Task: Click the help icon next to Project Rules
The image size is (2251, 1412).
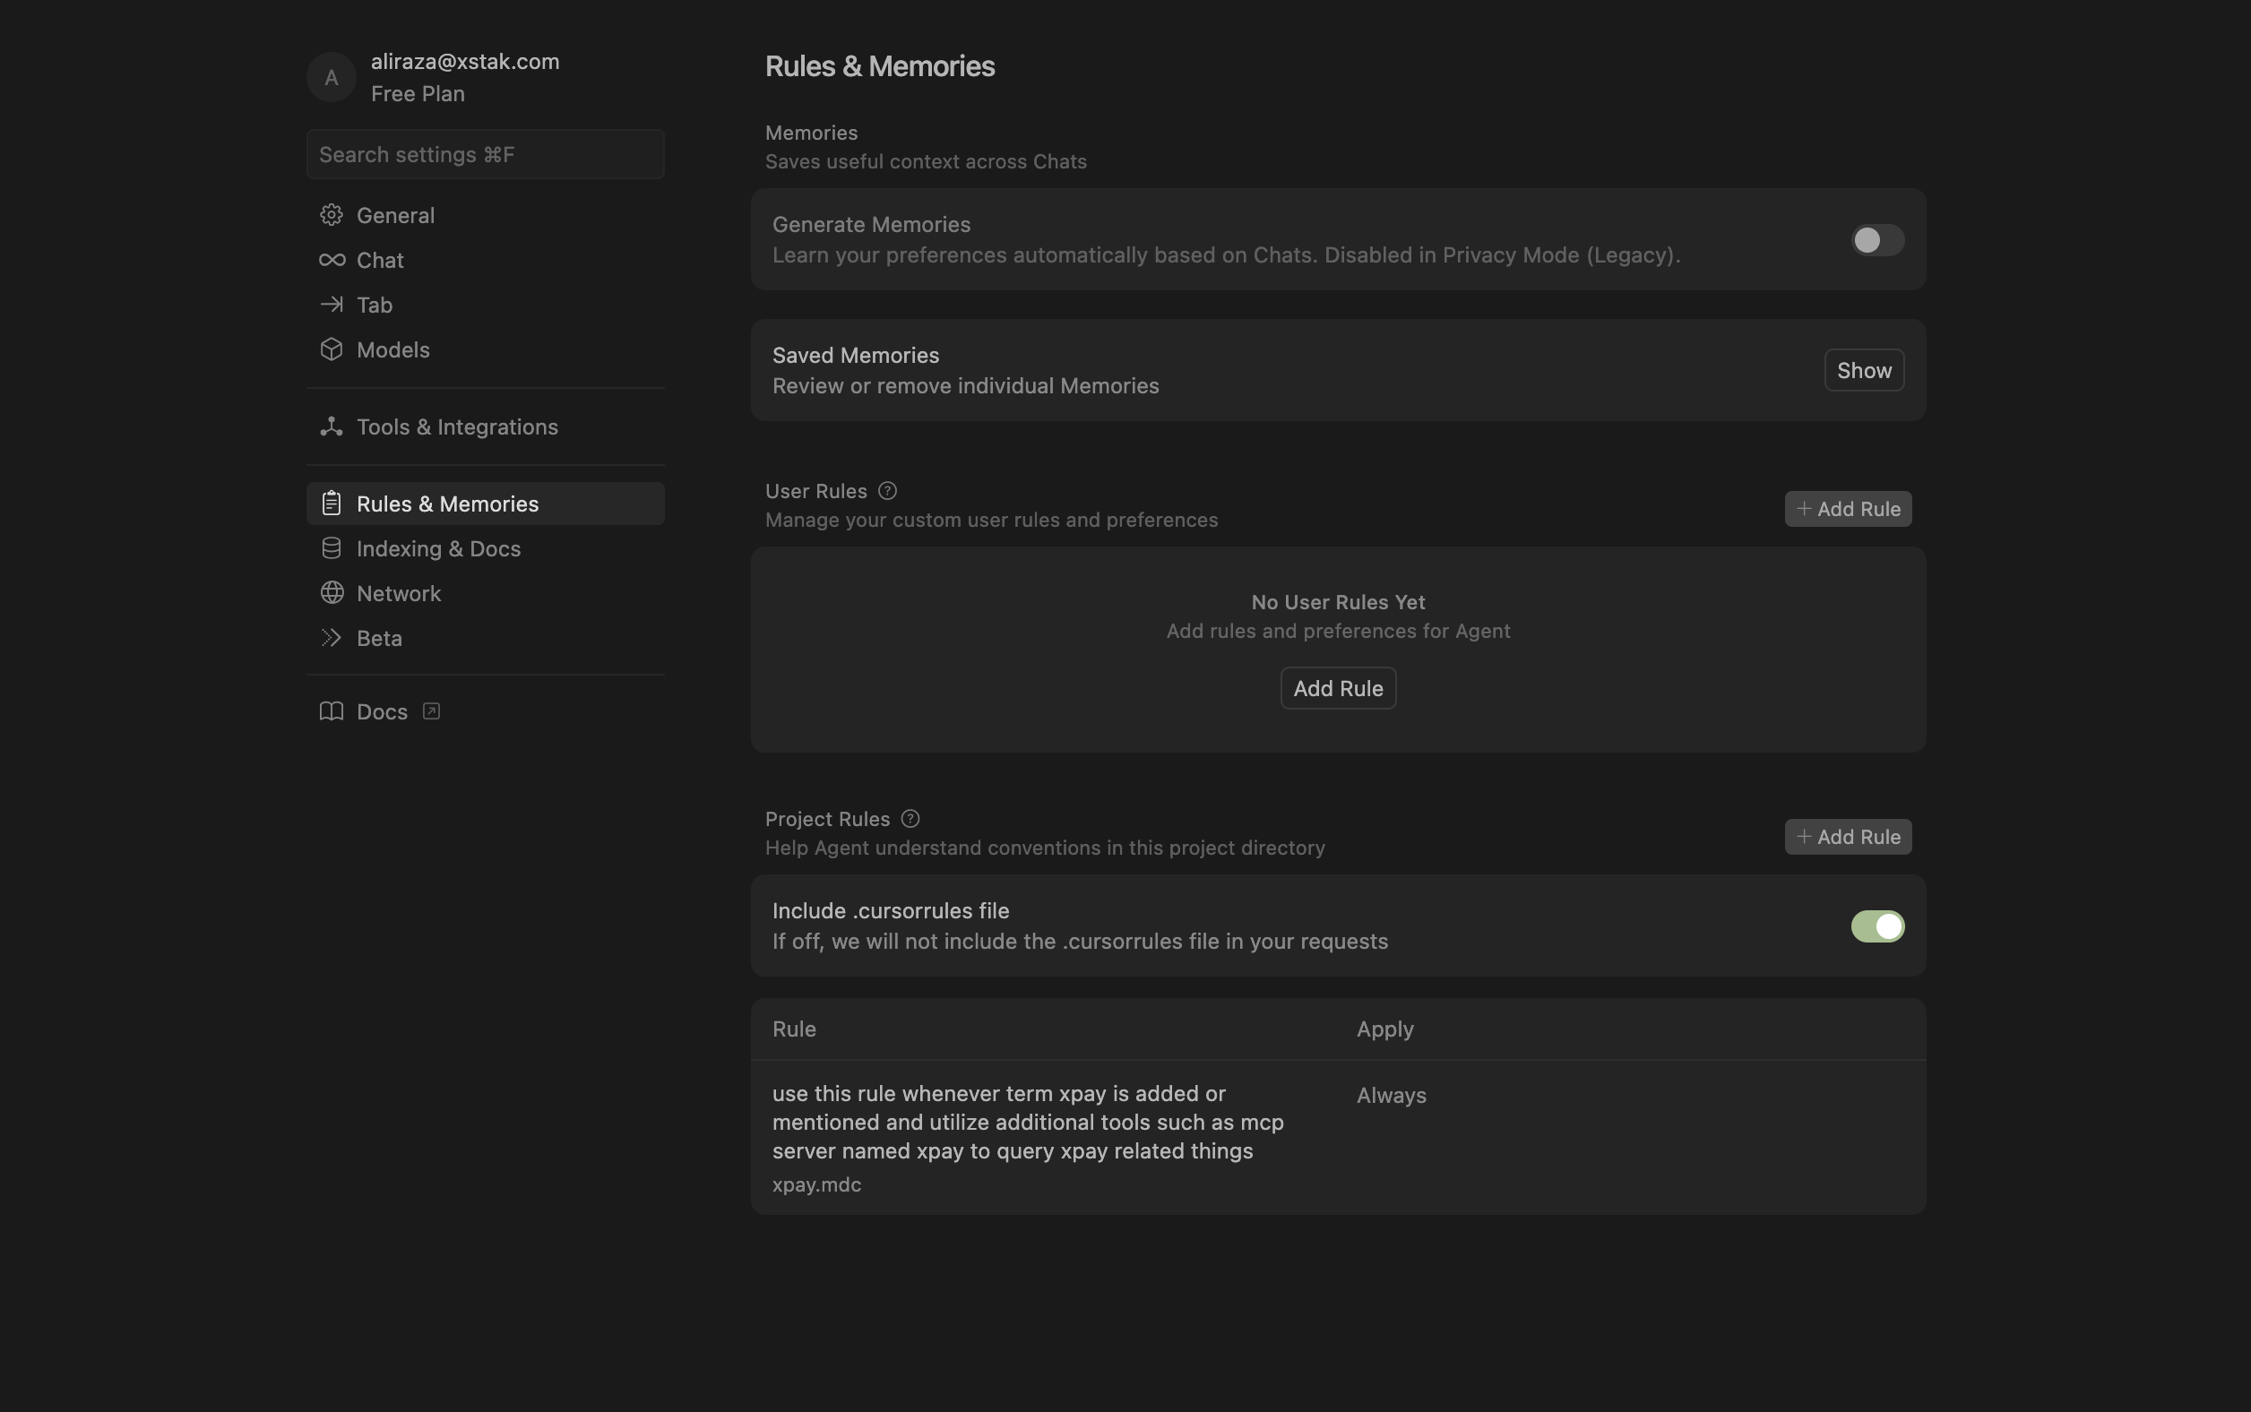Action: (910, 819)
